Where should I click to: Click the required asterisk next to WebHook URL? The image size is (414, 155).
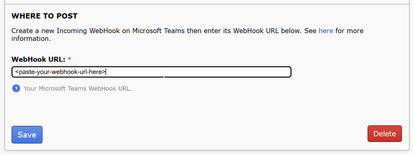tap(69, 59)
